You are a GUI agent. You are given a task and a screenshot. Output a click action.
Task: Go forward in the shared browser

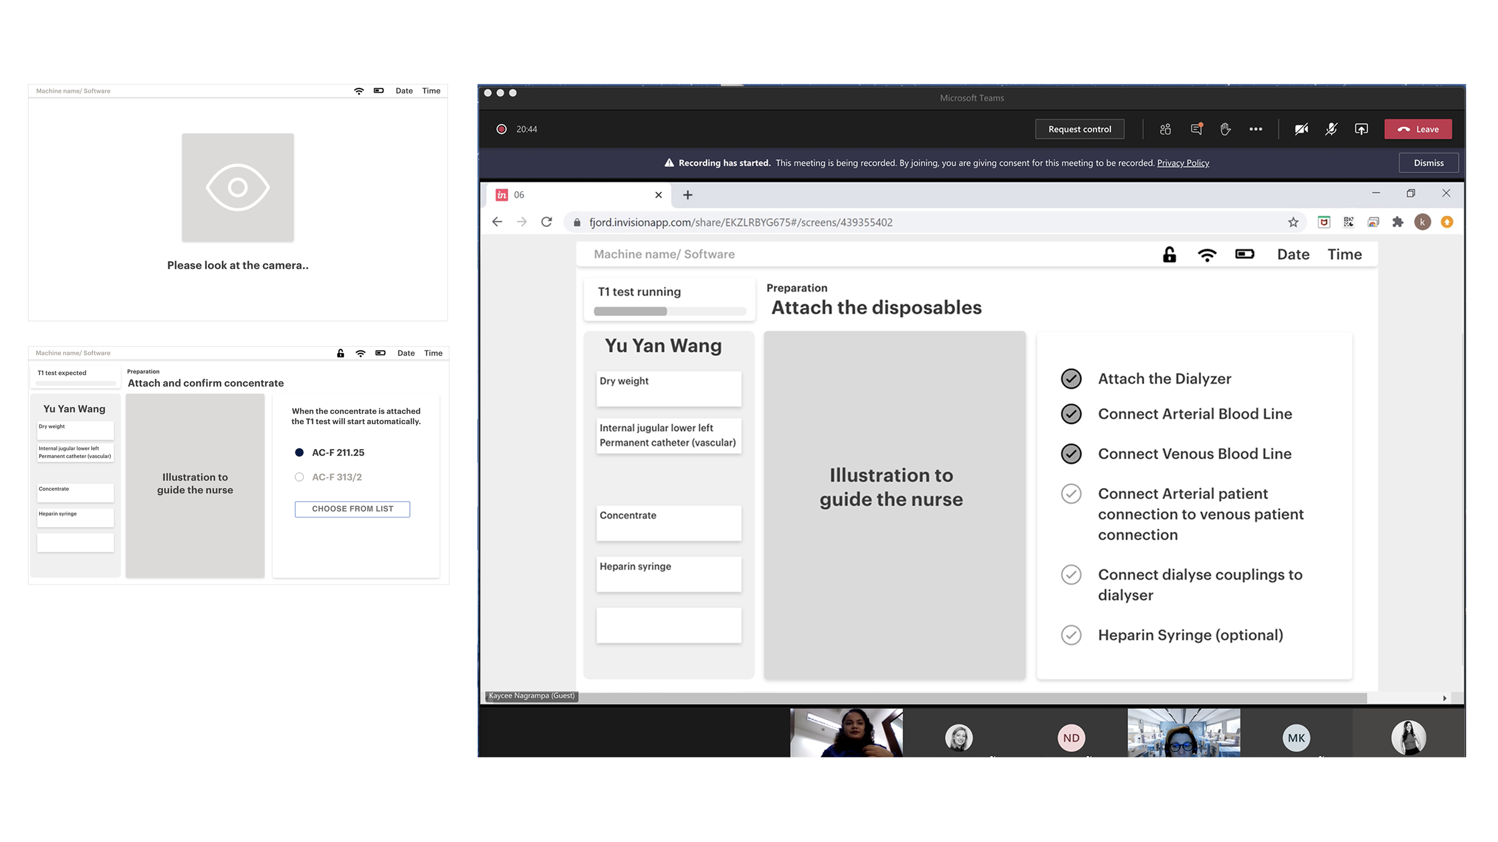click(x=521, y=222)
